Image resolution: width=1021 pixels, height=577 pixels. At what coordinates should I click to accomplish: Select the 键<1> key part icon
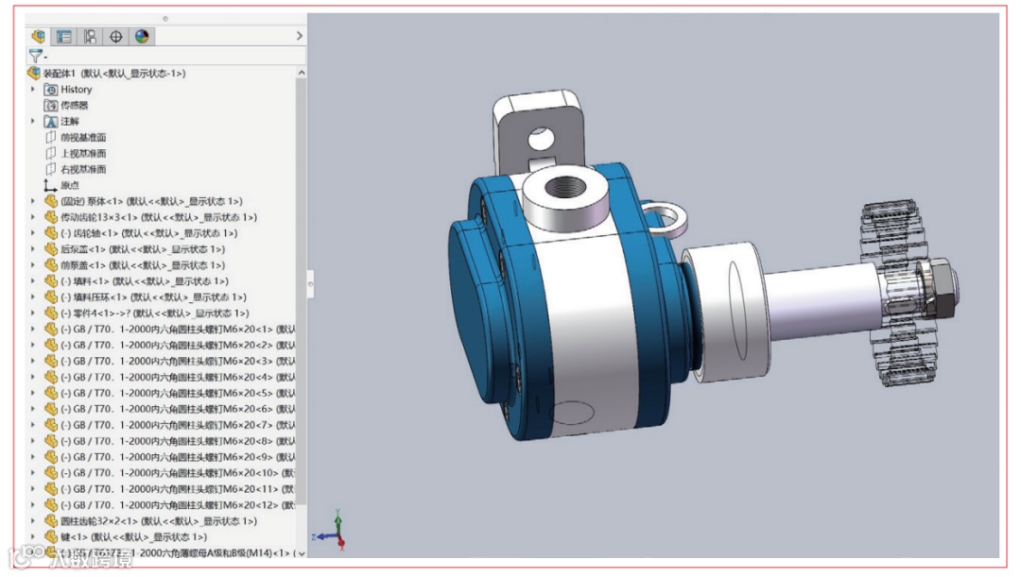point(51,537)
